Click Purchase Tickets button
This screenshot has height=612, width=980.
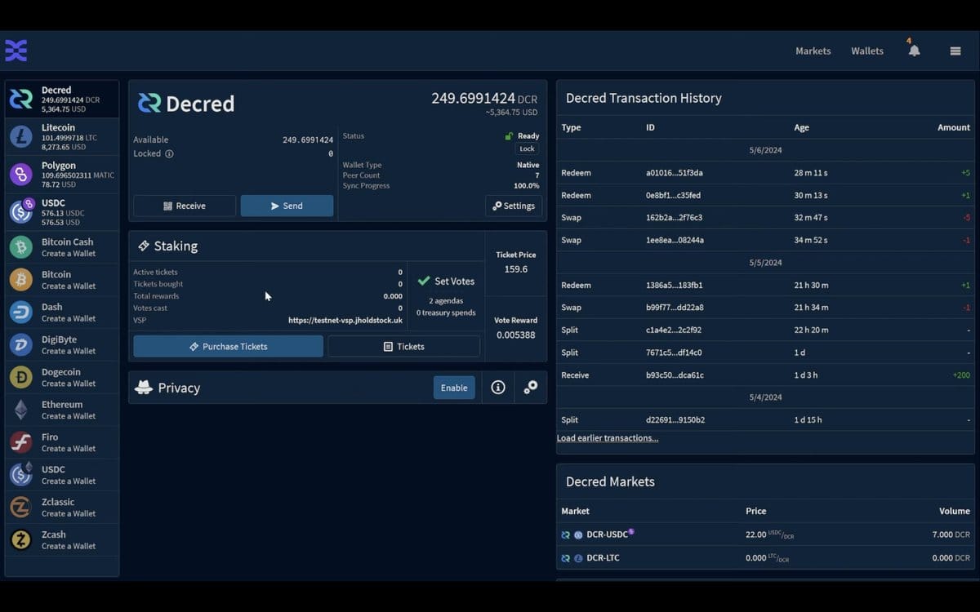[228, 346]
